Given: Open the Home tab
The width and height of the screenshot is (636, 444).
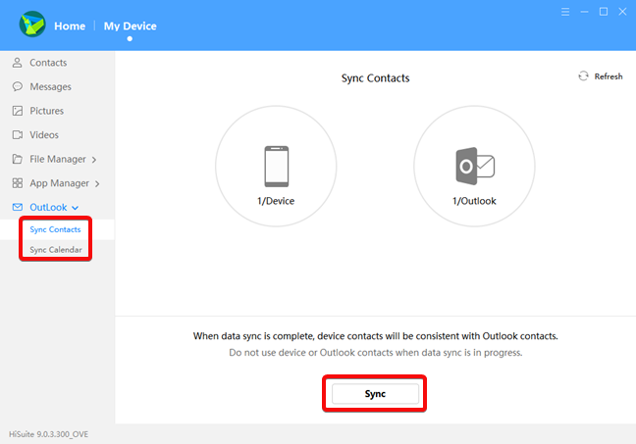Looking at the screenshot, I should pos(70,26).
